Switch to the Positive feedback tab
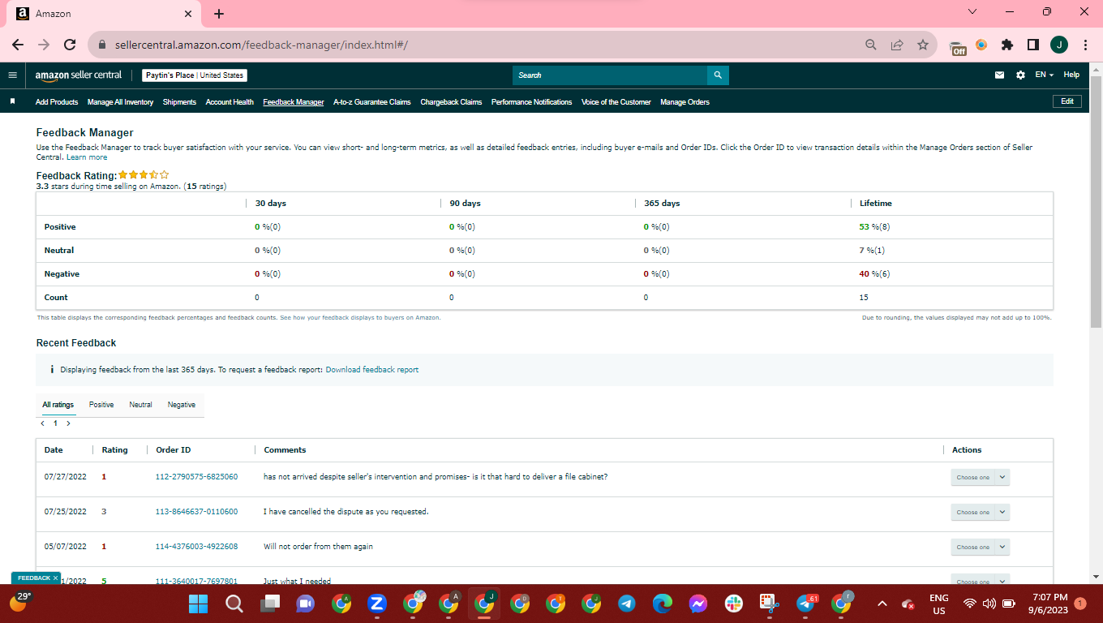The height and width of the screenshot is (623, 1103). [x=101, y=405]
